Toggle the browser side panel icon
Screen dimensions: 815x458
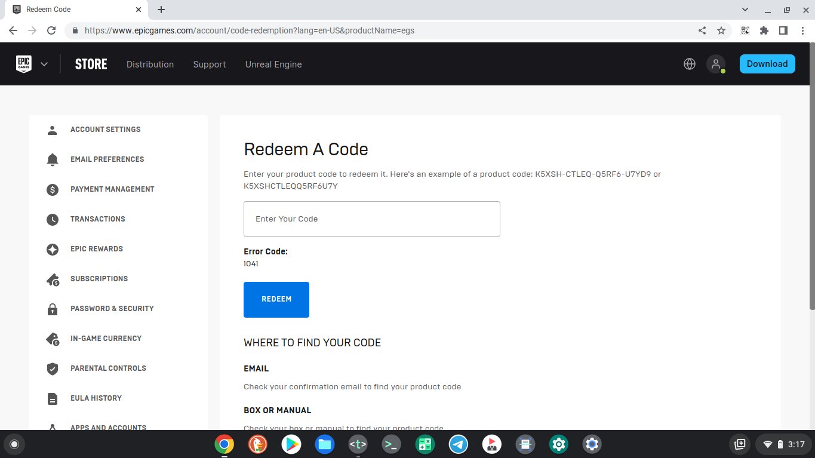(x=783, y=30)
